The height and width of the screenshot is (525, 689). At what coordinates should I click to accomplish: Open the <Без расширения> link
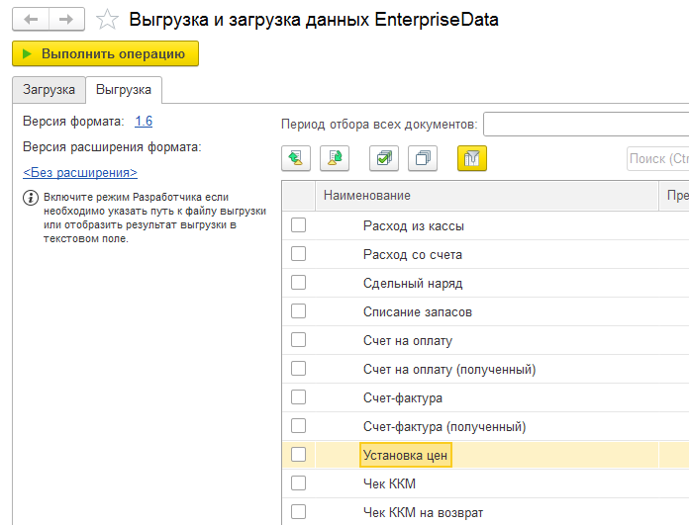80,172
